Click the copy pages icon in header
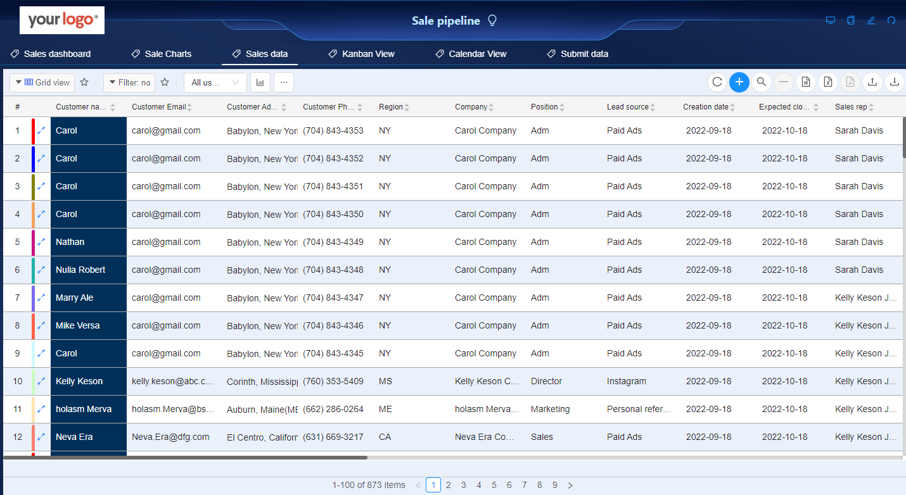The image size is (906, 495). tap(851, 20)
